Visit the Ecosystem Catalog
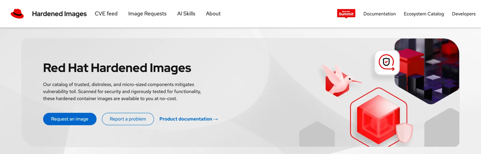The height and width of the screenshot is (154, 481). [424, 14]
